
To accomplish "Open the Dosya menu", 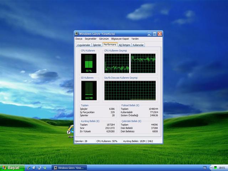I will point(79,39).
